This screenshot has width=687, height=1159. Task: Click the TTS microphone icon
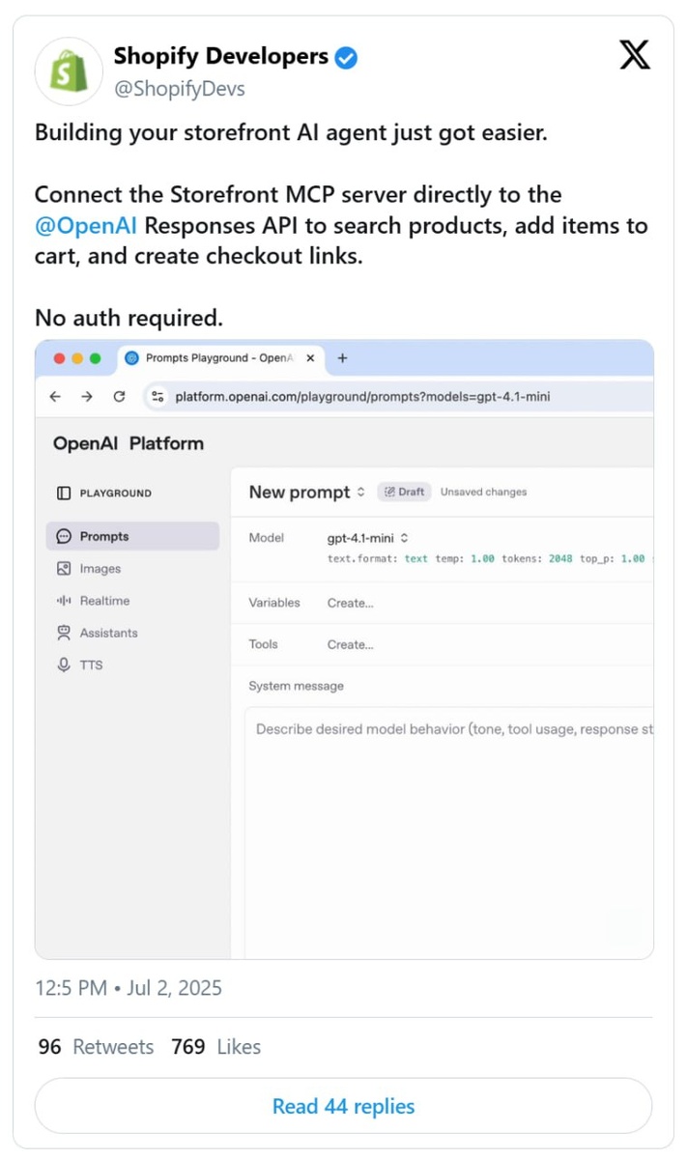pyautogui.click(x=64, y=664)
